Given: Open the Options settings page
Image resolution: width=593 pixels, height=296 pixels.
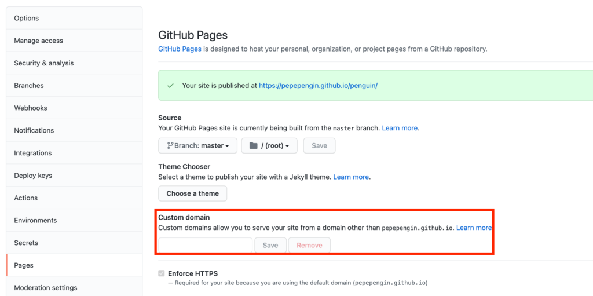Looking at the screenshot, I should [x=74, y=18].
